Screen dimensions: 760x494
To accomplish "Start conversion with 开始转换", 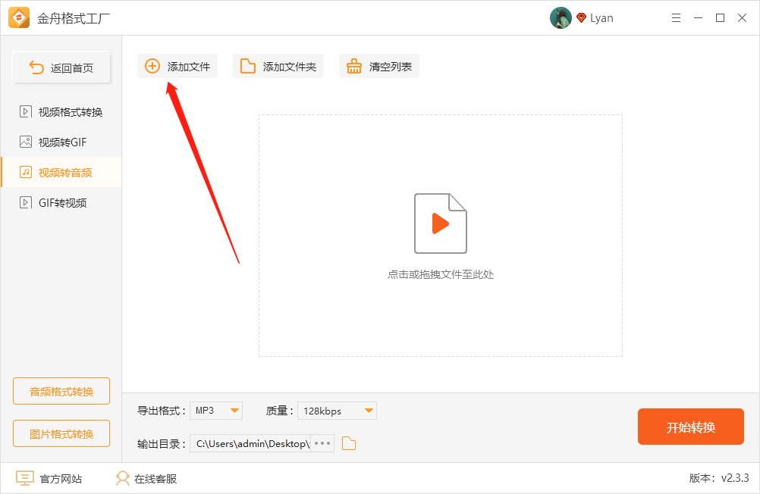I will [690, 427].
